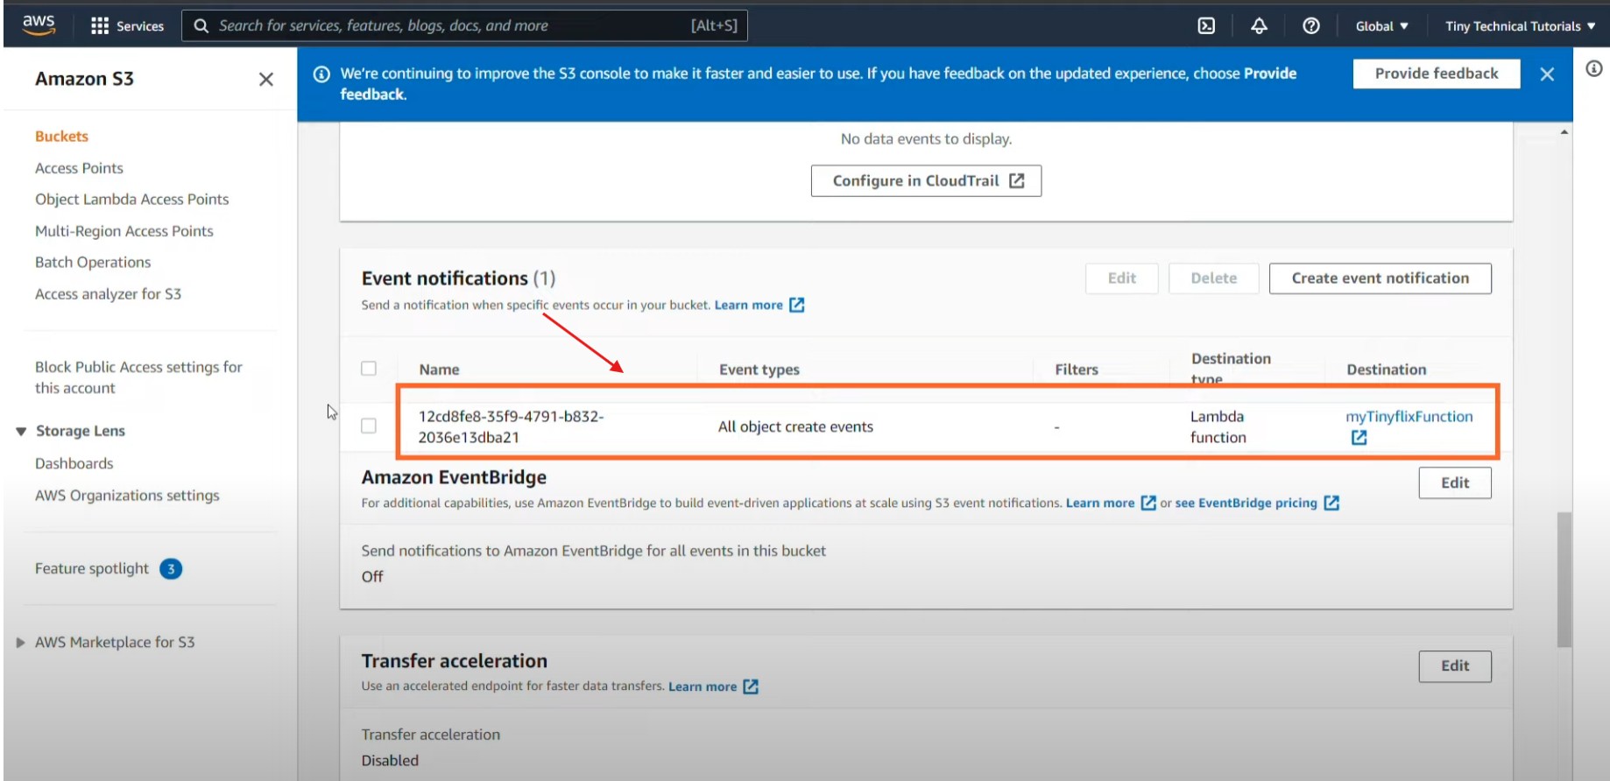
Task: Click the AWS logo home icon
Action: click(x=39, y=25)
